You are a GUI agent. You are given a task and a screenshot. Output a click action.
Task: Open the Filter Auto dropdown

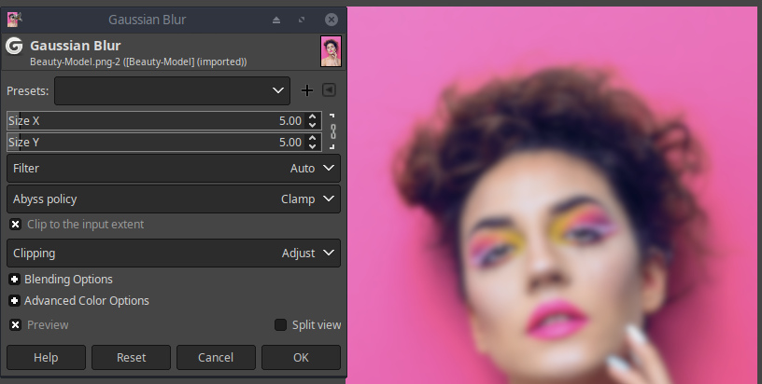coord(174,169)
